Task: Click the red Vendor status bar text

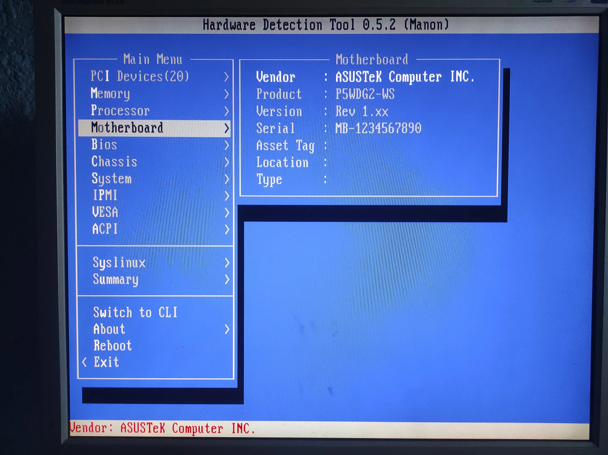Action: (x=162, y=428)
